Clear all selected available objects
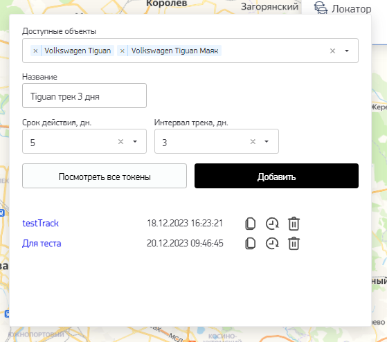Viewport: 387px width, 342px height. [332, 51]
